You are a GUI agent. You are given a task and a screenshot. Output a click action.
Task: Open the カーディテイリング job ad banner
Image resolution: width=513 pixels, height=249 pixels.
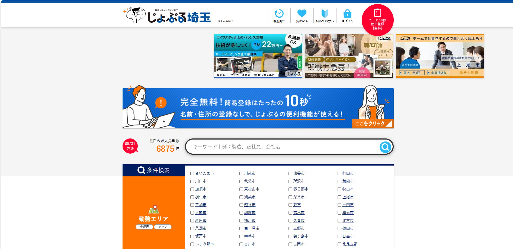tap(258, 56)
